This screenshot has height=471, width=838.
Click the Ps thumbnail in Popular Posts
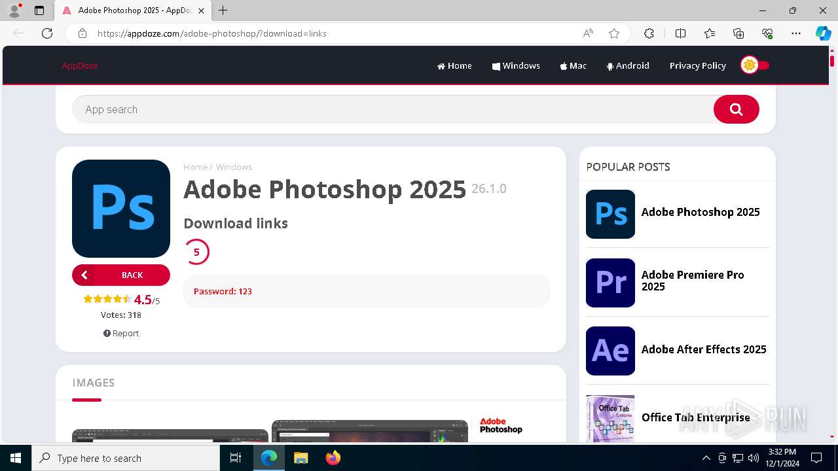(x=610, y=214)
